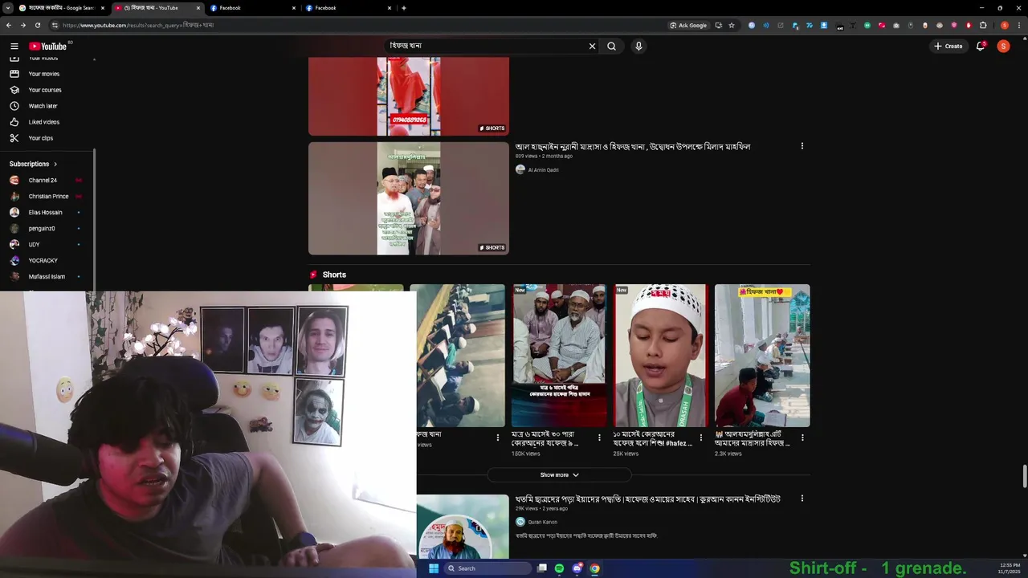Go forward in browser history
This screenshot has height=578, width=1028.
click(23, 25)
